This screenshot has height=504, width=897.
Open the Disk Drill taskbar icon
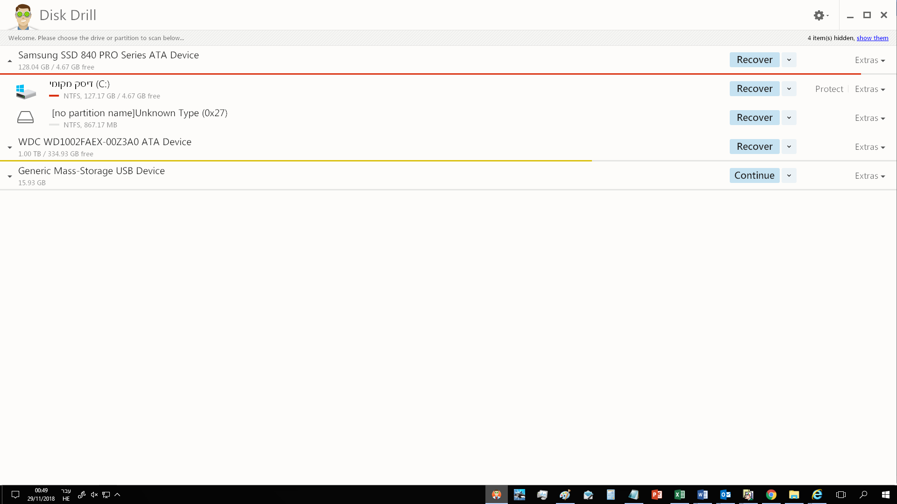click(x=497, y=495)
